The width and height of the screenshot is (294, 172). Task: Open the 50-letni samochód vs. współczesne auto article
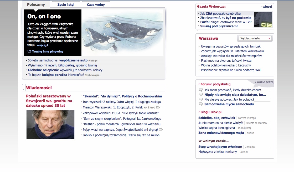pyautogui.click(x=58, y=60)
